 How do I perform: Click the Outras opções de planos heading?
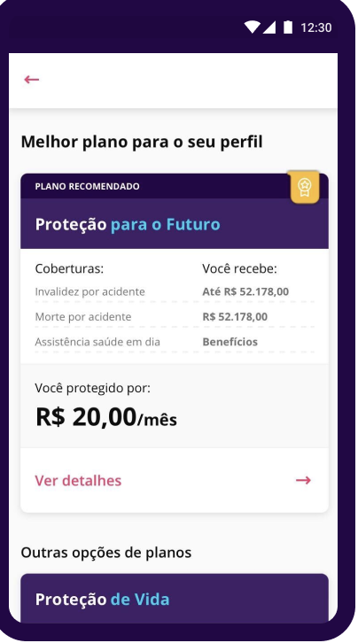coord(106,553)
